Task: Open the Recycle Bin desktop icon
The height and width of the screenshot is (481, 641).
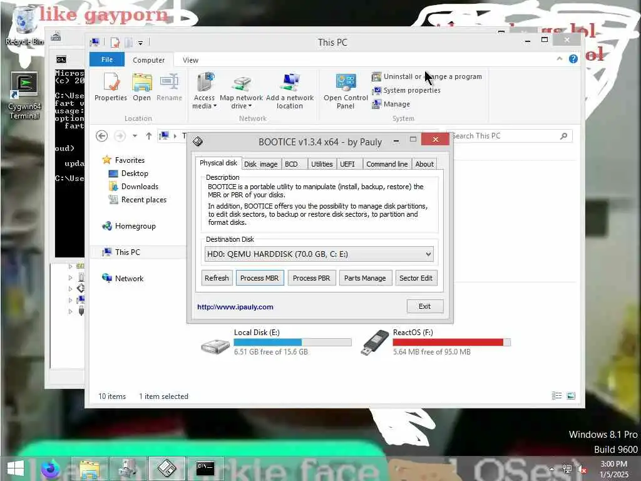Action: (x=24, y=25)
